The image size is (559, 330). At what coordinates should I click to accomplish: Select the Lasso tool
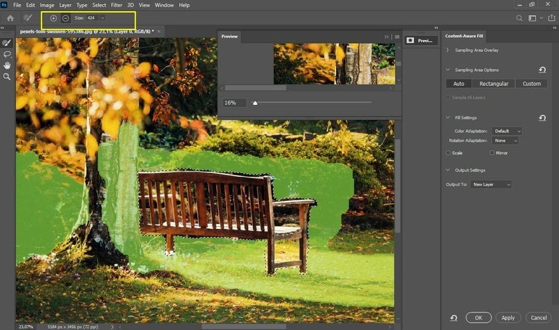(7, 54)
